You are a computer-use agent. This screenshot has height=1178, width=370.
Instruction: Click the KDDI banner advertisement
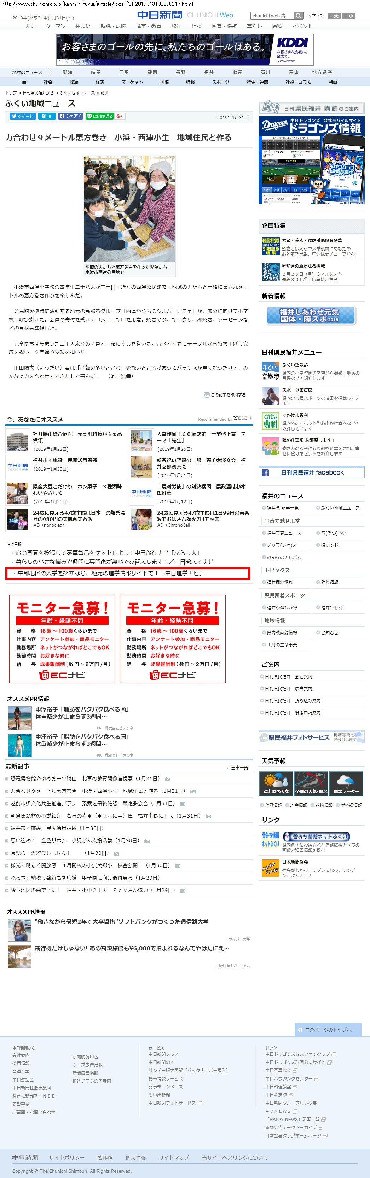[185, 49]
